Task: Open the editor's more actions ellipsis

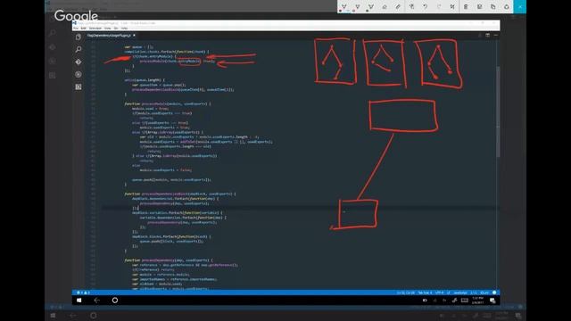Action: point(496,36)
